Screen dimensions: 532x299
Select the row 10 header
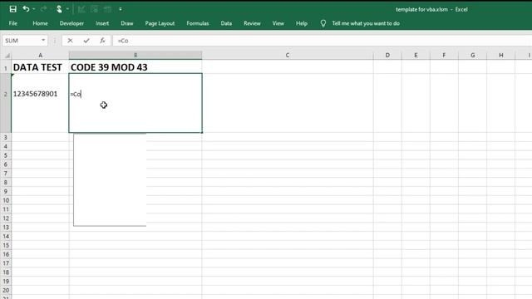coord(6,200)
